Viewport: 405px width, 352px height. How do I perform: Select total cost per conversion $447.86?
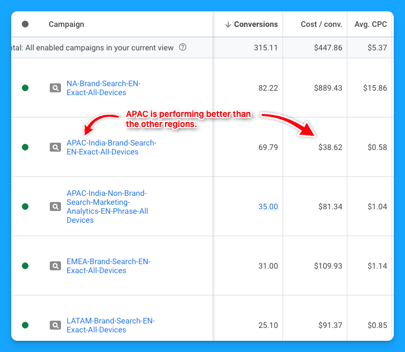pos(328,48)
